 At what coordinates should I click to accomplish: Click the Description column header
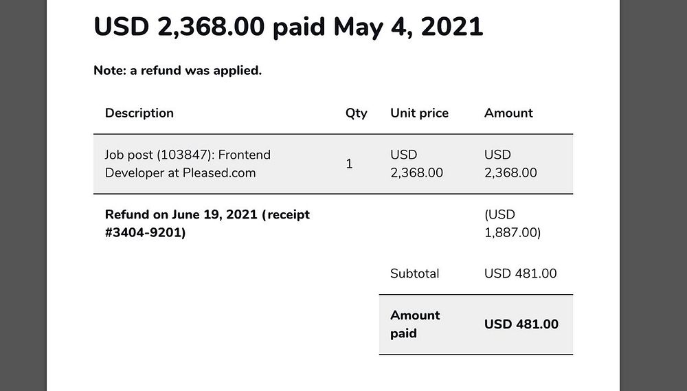point(139,113)
